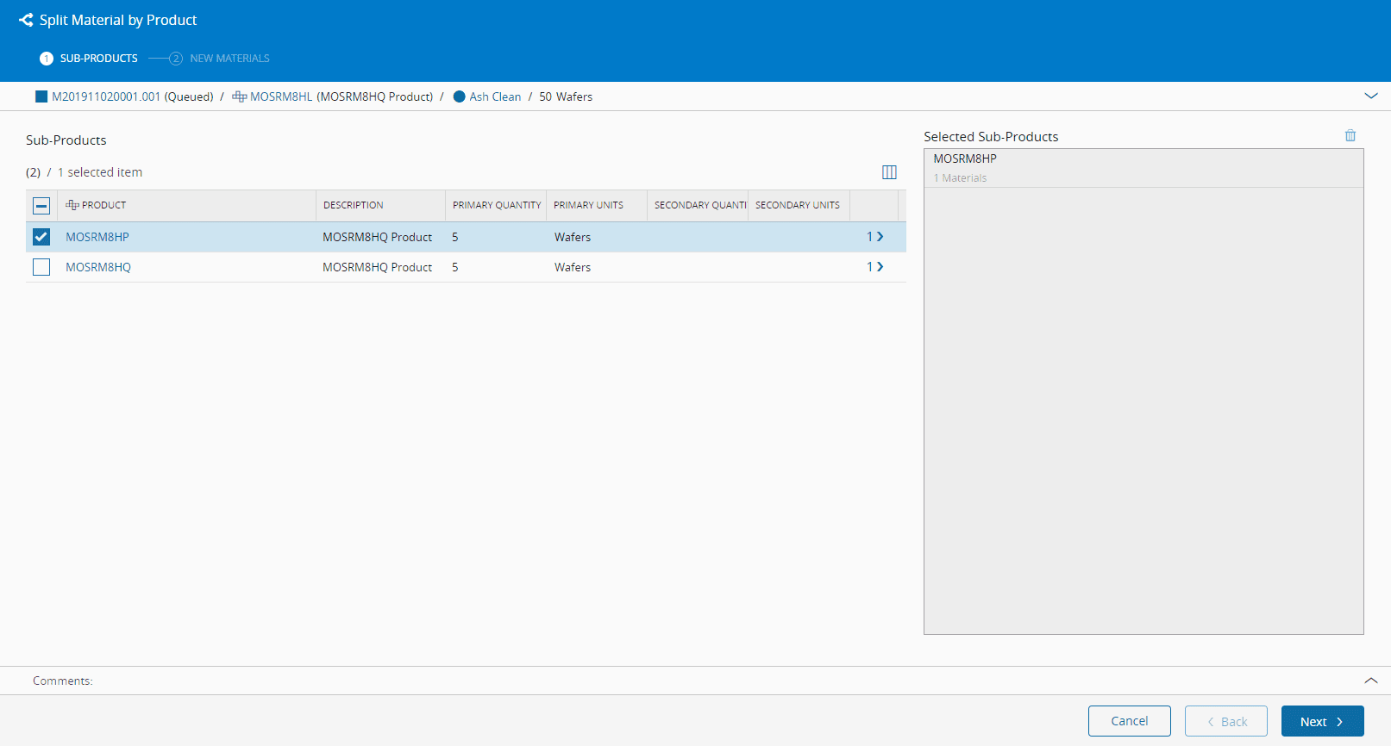Click the trash icon for Selected Sub-Products
The height and width of the screenshot is (746, 1391).
coord(1350,136)
